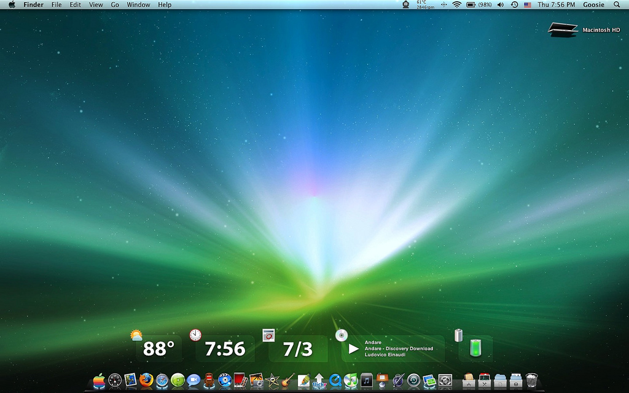Open the brown Domo monster dock icon

pyautogui.click(x=209, y=380)
